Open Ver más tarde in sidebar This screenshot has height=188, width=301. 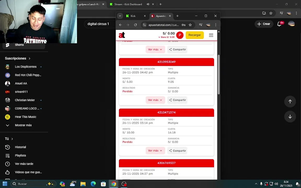[x=24, y=164]
